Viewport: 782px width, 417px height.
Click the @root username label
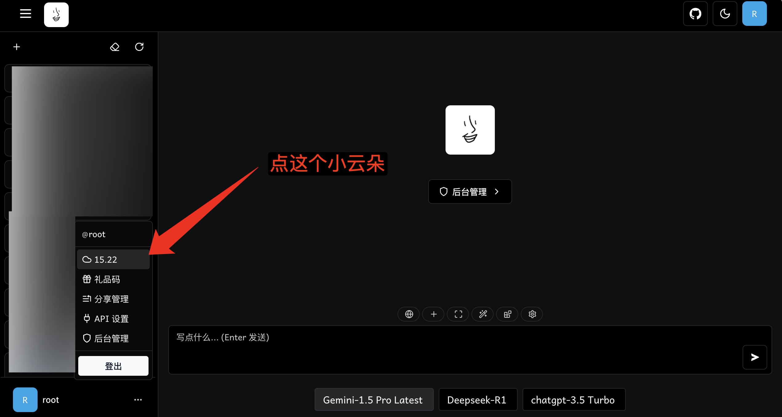pos(94,234)
